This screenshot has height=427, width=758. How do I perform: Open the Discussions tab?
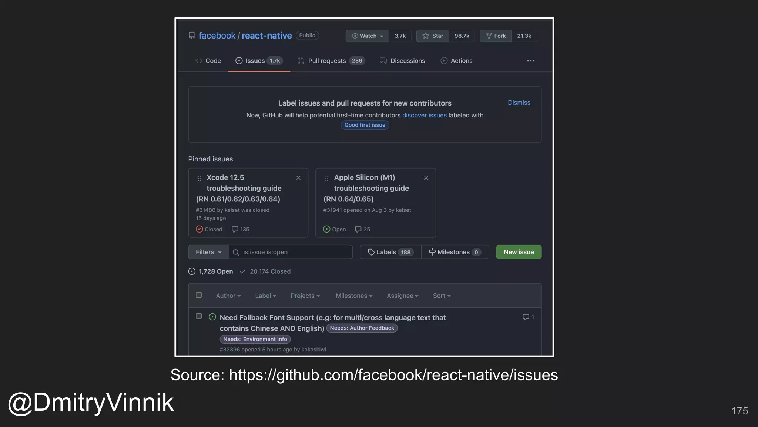(402, 61)
